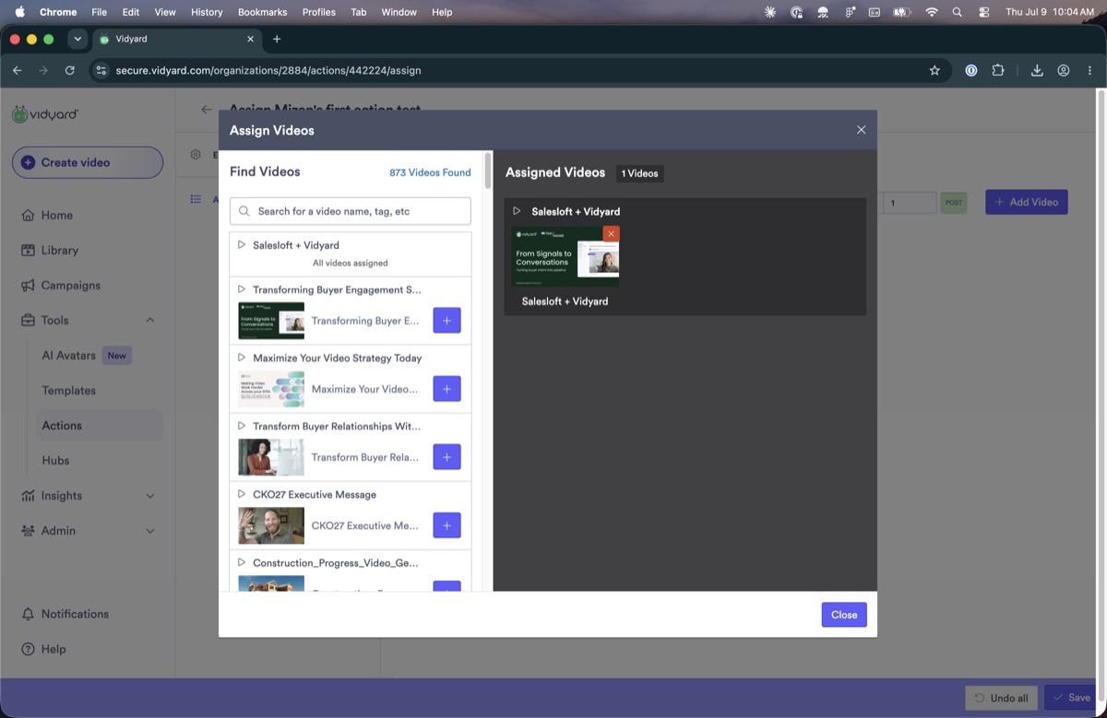This screenshot has height=718, width=1107.
Task: Open a new Chrome tab with plus
Action: click(x=277, y=39)
